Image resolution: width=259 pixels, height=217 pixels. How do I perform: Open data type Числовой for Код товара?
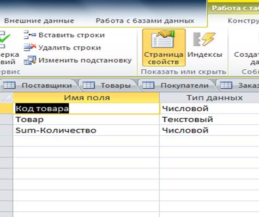pyautogui.click(x=209, y=108)
